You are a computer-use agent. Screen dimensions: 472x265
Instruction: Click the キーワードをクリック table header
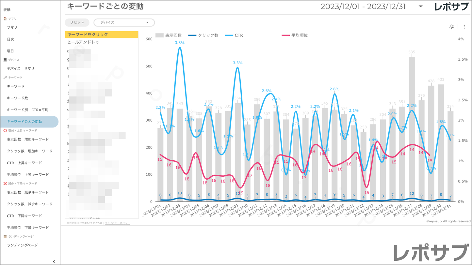tap(102, 35)
